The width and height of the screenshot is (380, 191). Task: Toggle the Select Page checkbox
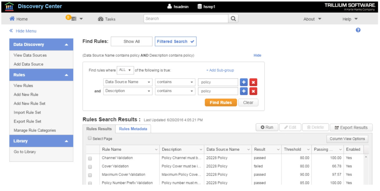(90, 138)
